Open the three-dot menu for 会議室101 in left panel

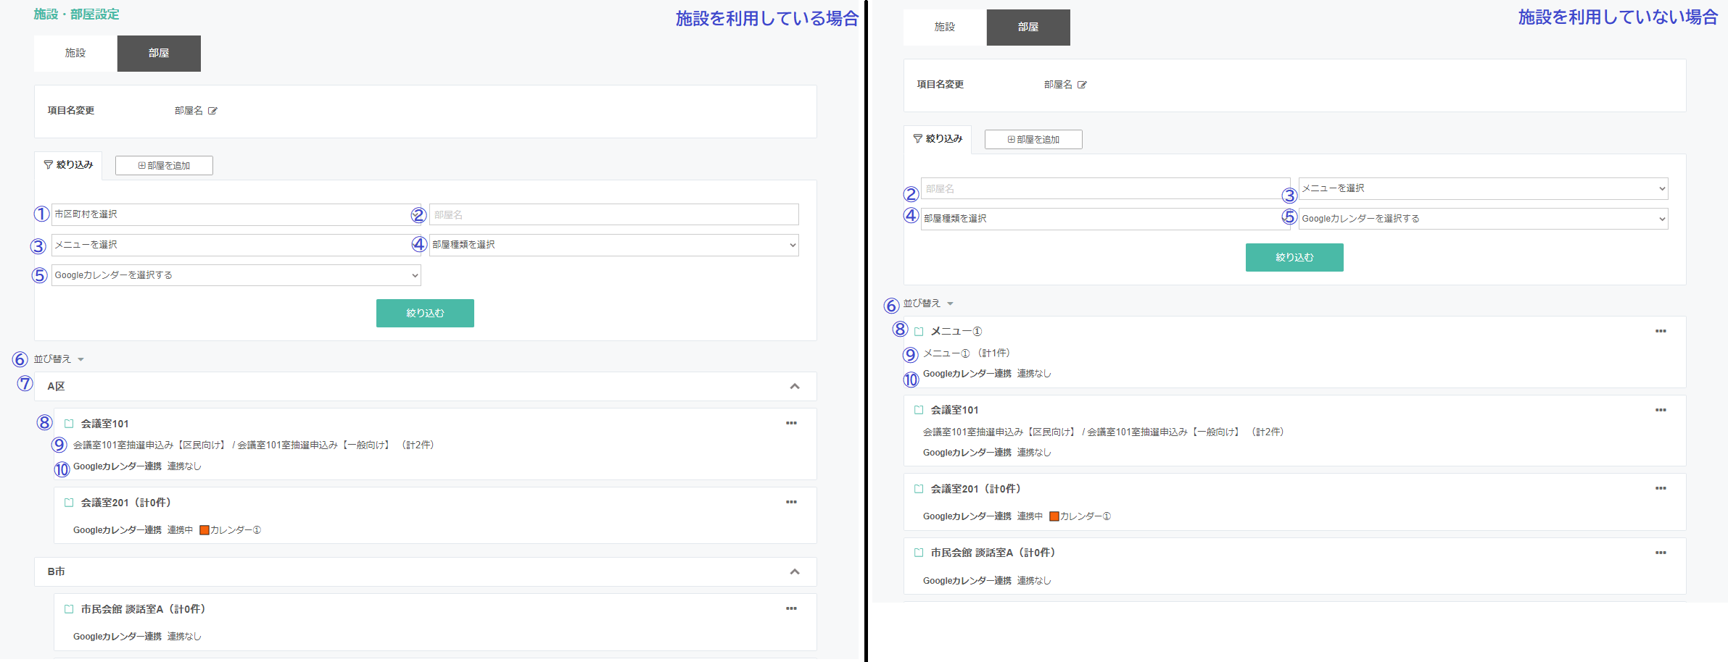click(x=791, y=423)
